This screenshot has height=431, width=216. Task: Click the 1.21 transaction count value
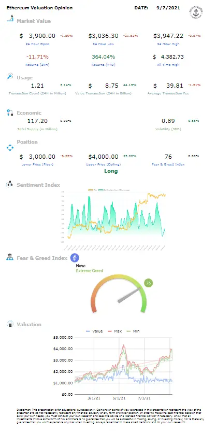click(x=37, y=86)
